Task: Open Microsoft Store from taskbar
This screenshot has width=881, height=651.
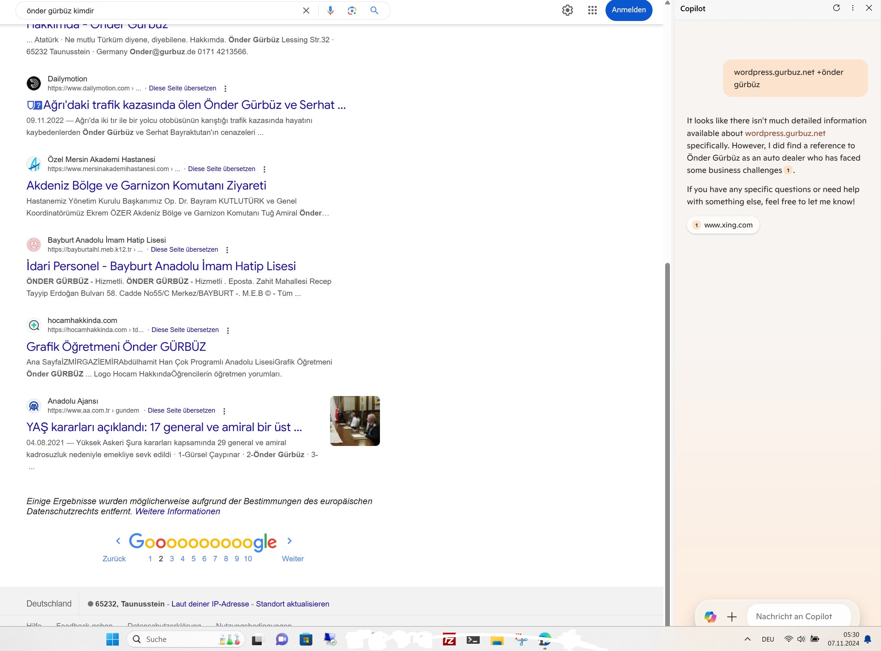Action: [x=305, y=639]
